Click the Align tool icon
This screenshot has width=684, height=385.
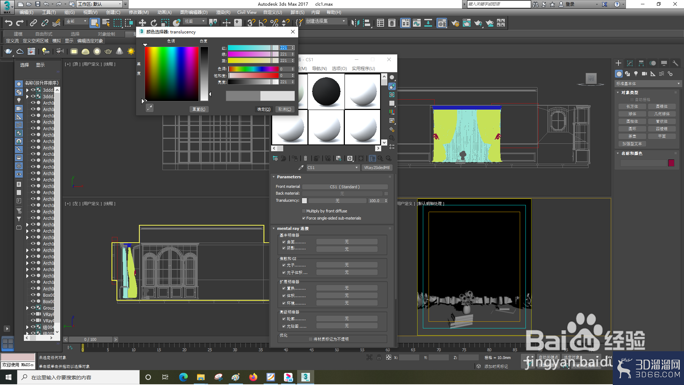click(x=367, y=23)
